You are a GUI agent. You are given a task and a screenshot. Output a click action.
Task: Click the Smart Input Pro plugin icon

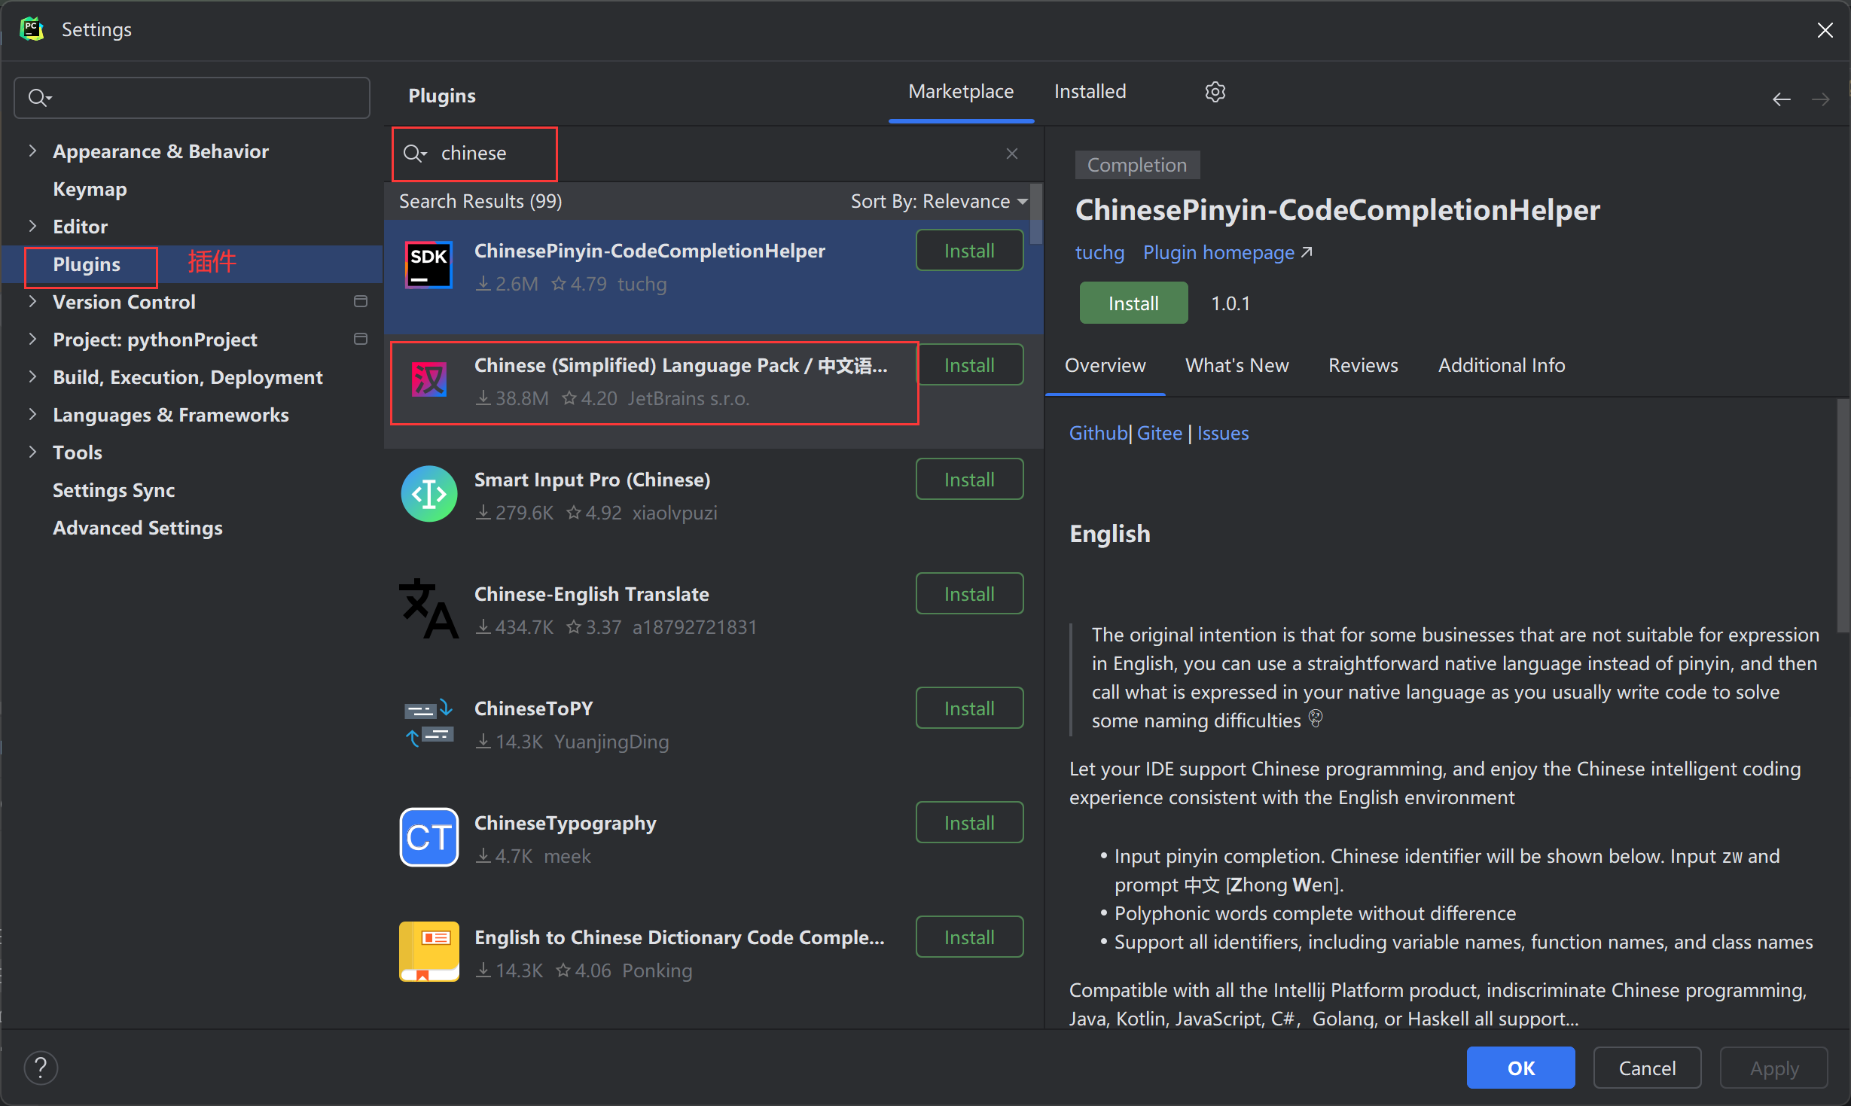[428, 495]
